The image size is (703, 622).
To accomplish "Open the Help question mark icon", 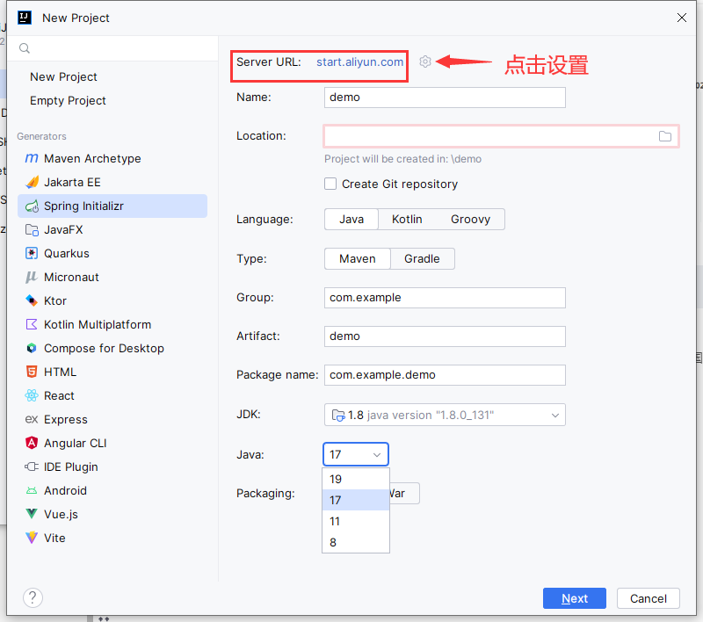I will pyautogui.click(x=33, y=598).
